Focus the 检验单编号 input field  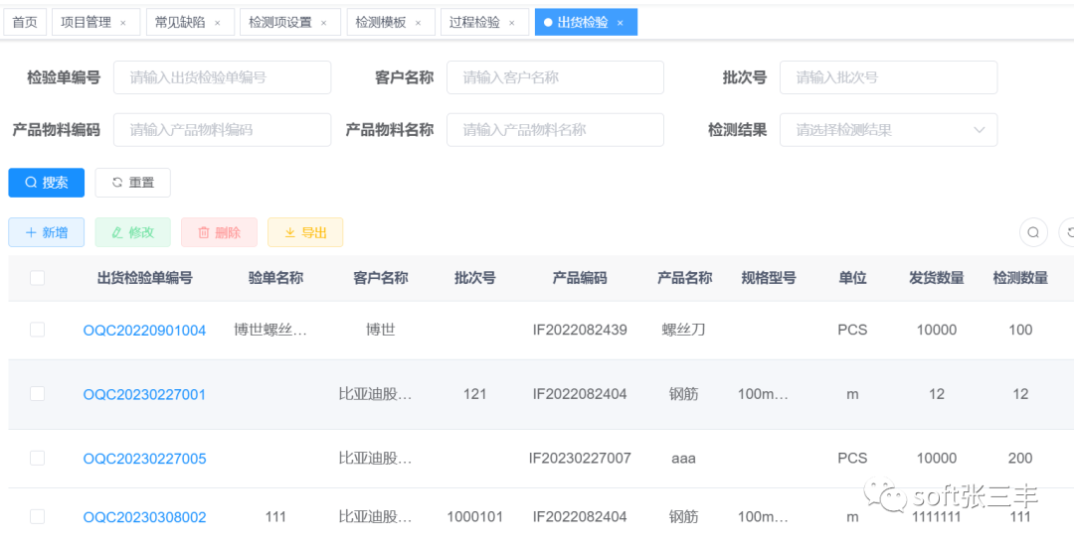click(x=222, y=77)
